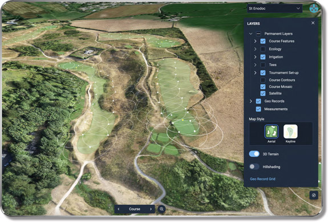The height and width of the screenshot is (222, 328).
Task: Expand the Ecology layer
Action: click(x=255, y=49)
